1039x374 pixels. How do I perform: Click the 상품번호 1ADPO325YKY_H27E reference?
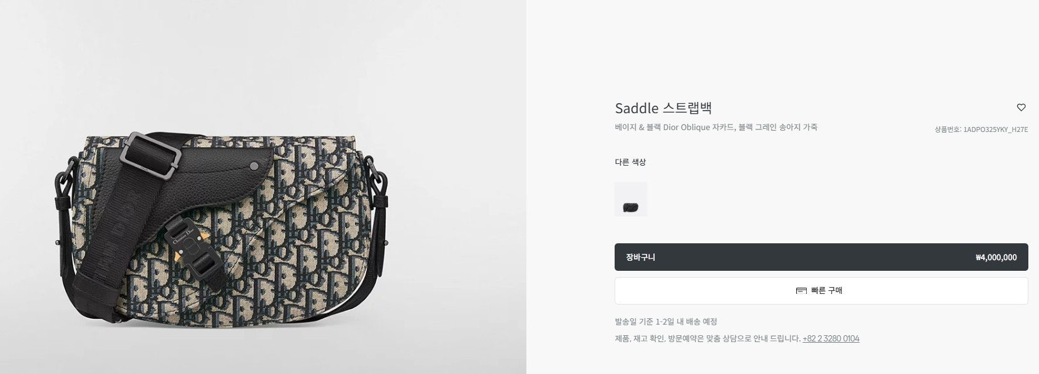[x=981, y=129]
